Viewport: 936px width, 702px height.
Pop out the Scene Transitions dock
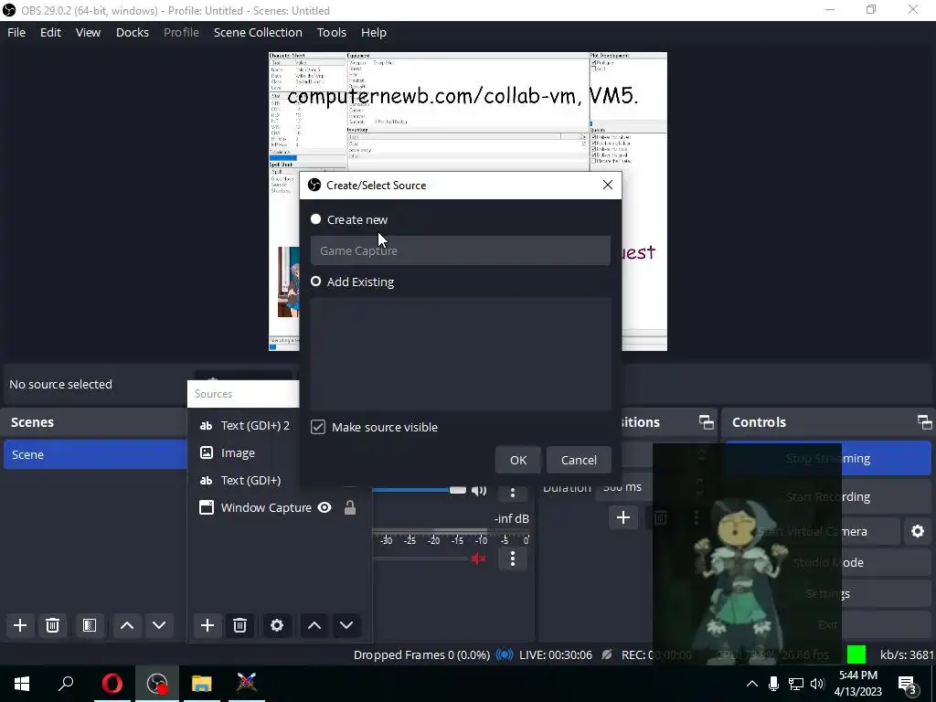coord(707,422)
